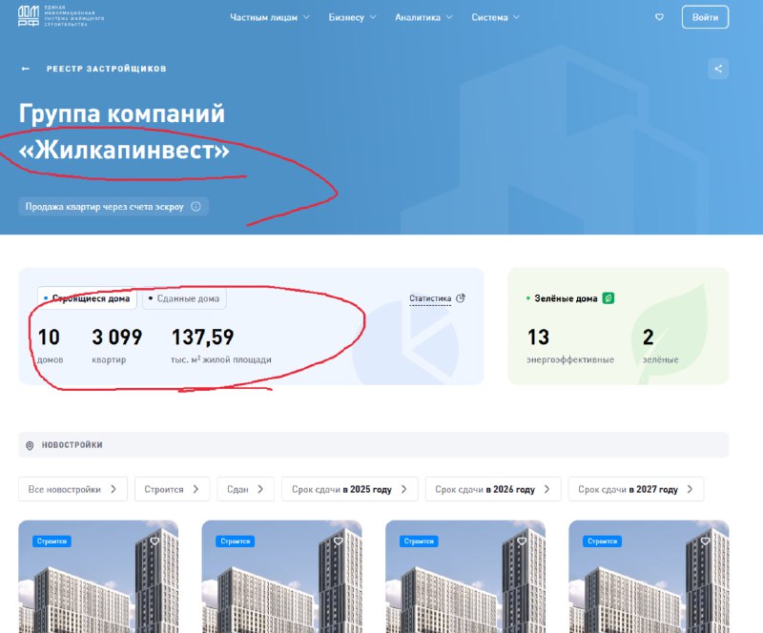Open Реестр застройщиков breadcrumb link

pos(106,69)
